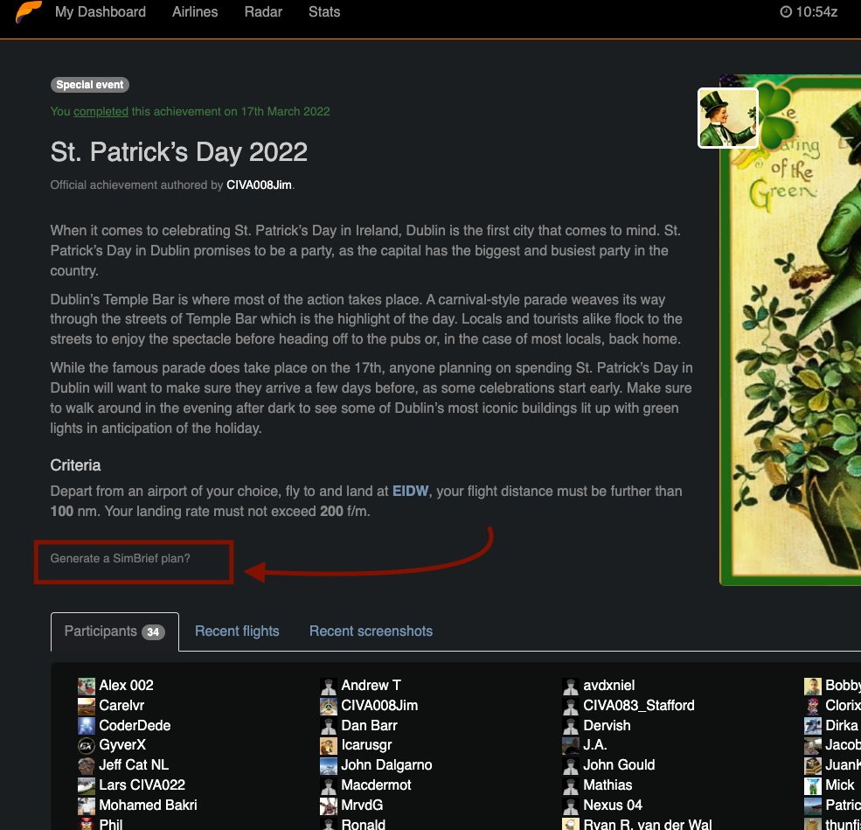This screenshot has width=861, height=830.
Task: Open My Dashboard menu item
Action: 101,12
